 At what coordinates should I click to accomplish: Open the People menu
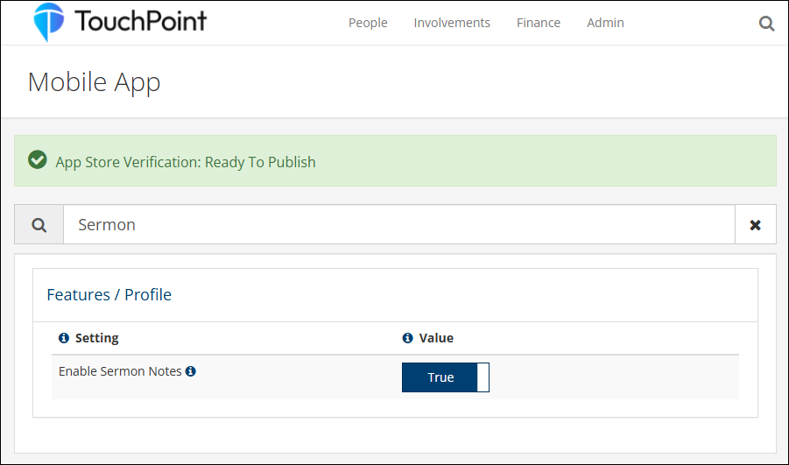(368, 23)
